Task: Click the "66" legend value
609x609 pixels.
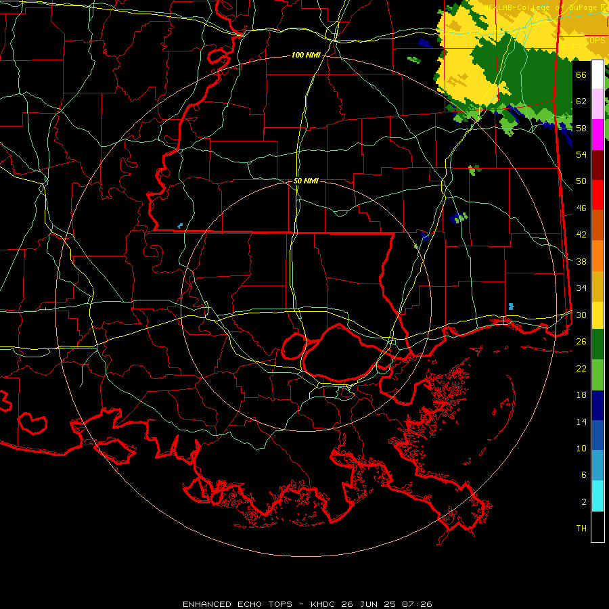Action: (581, 74)
